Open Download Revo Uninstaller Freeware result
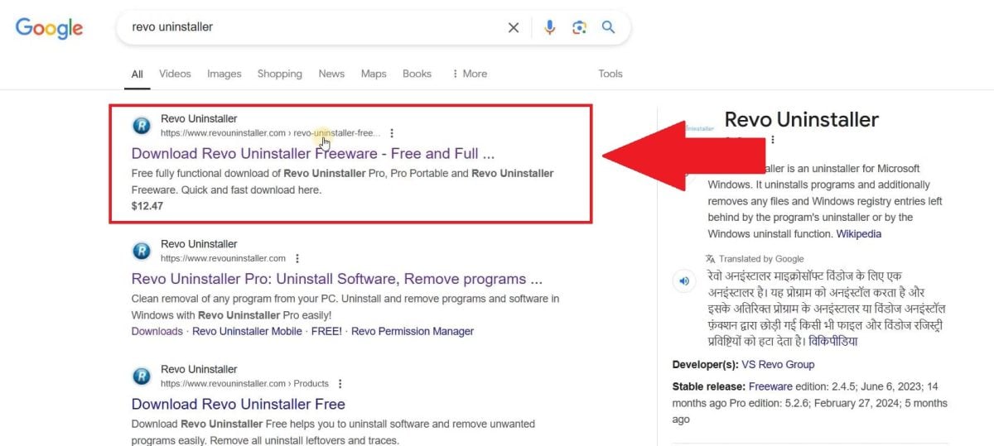The image size is (994, 446). 312,154
